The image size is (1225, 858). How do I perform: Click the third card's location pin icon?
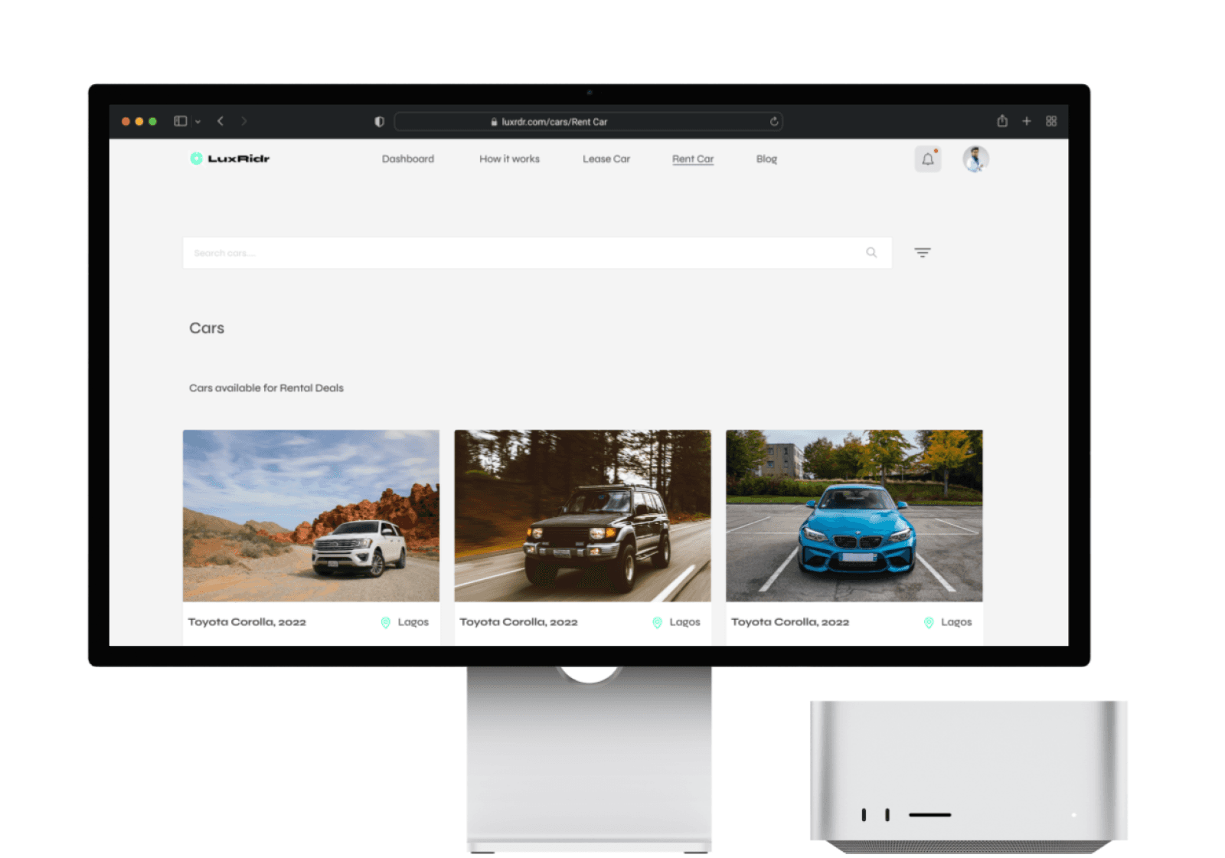coord(929,623)
